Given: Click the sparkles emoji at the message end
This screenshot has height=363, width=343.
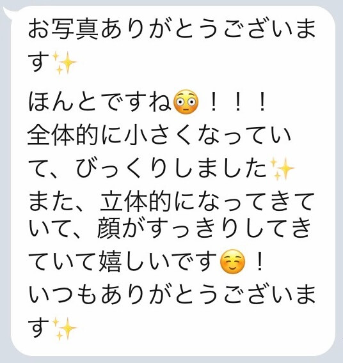Looking at the screenshot, I should pos(64,328).
